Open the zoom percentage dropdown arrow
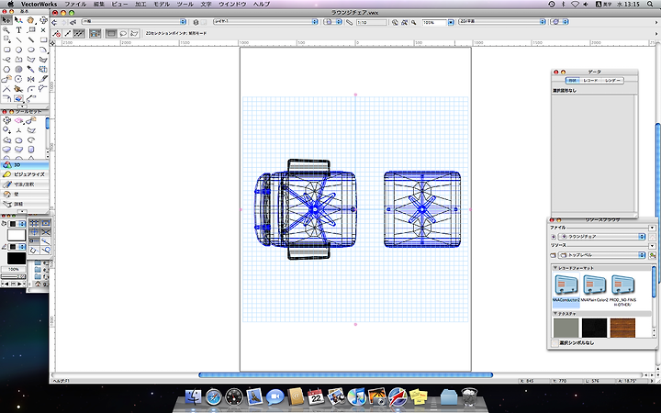The image size is (661, 413). [451, 22]
